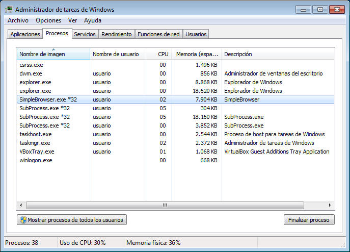The height and width of the screenshot is (252, 350).
Task: Sort by CPU column header
Action: pyautogui.click(x=159, y=54)
